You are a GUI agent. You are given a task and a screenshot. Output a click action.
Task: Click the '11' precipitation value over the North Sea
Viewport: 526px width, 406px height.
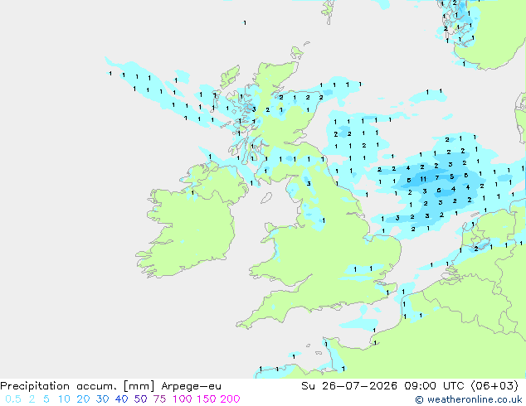[x=423, y=179]
